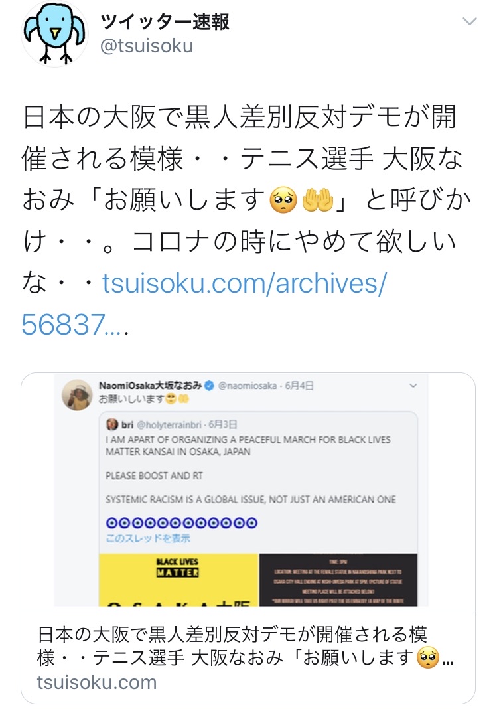Tap このスレッドを表示 thread link

click(148, 538)
